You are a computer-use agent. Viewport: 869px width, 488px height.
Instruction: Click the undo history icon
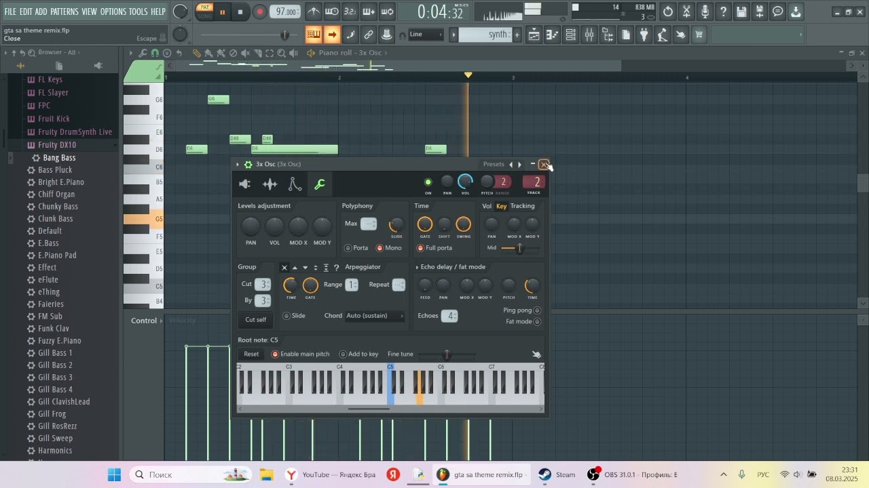(x=668, y=12)
